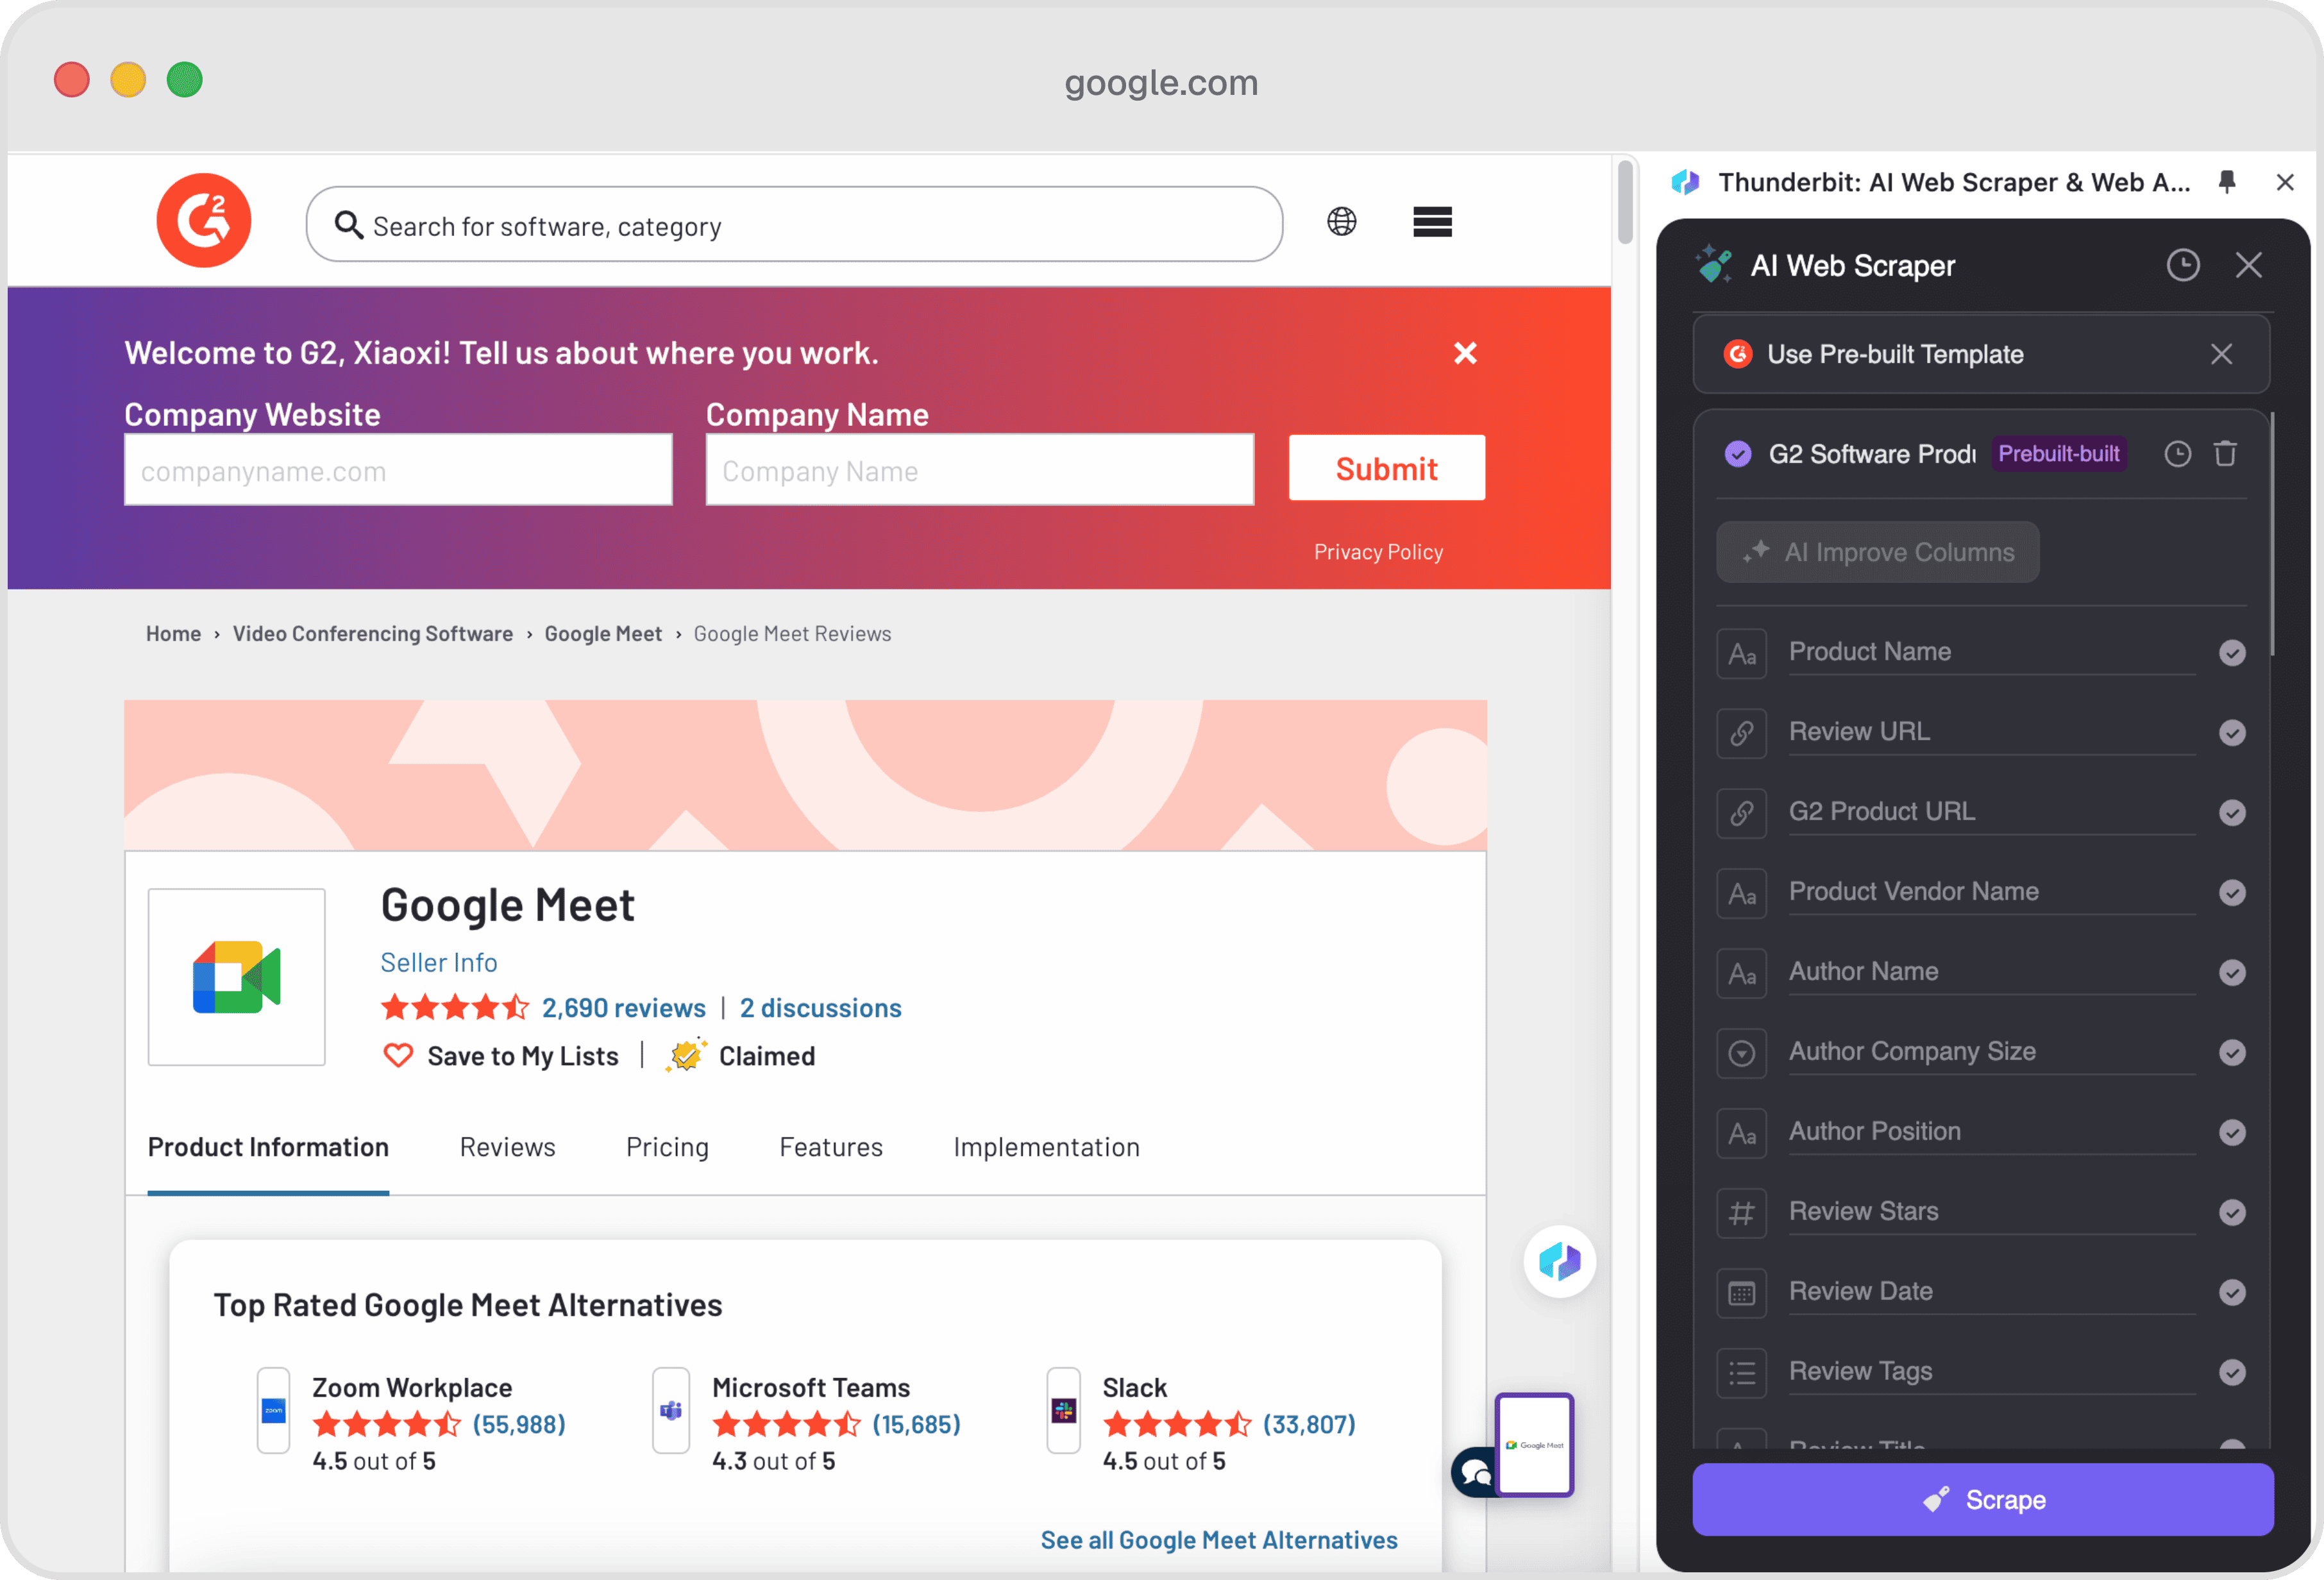Screen dimensions: 2324x1580
Task: Focus the Company Website input field
Action: pos(398,469)
